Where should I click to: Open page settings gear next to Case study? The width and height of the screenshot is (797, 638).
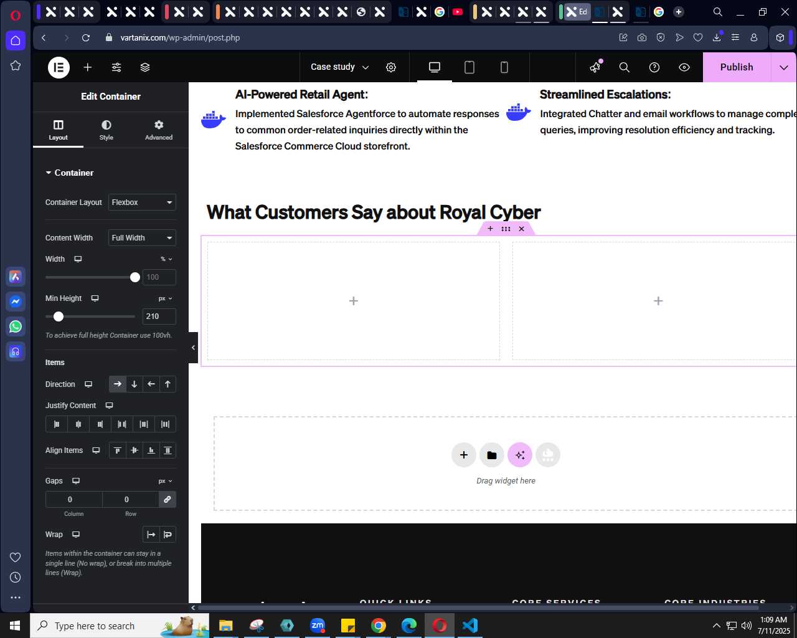[x=391, y=67]
